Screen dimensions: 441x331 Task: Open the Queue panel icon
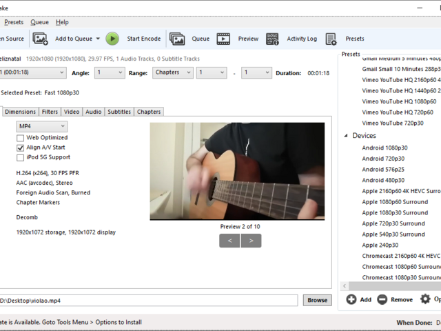(177, 39)
